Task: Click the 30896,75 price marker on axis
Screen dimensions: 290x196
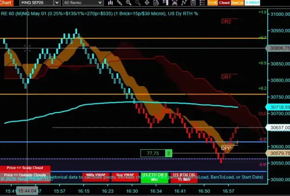Action: pyautogui.click(x=278, y=48)
